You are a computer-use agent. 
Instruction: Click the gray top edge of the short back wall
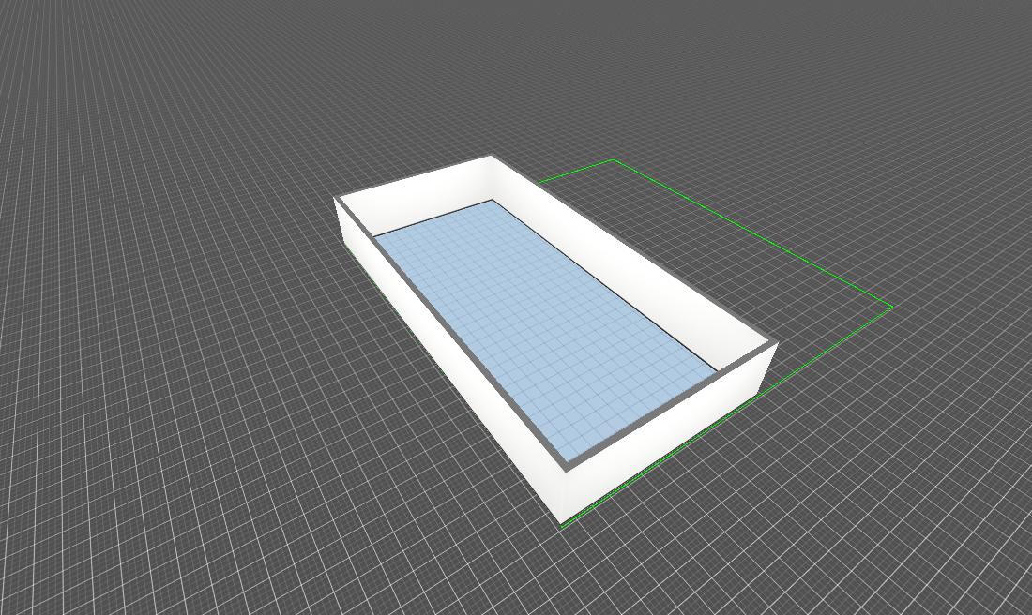[x=415, y=176]
